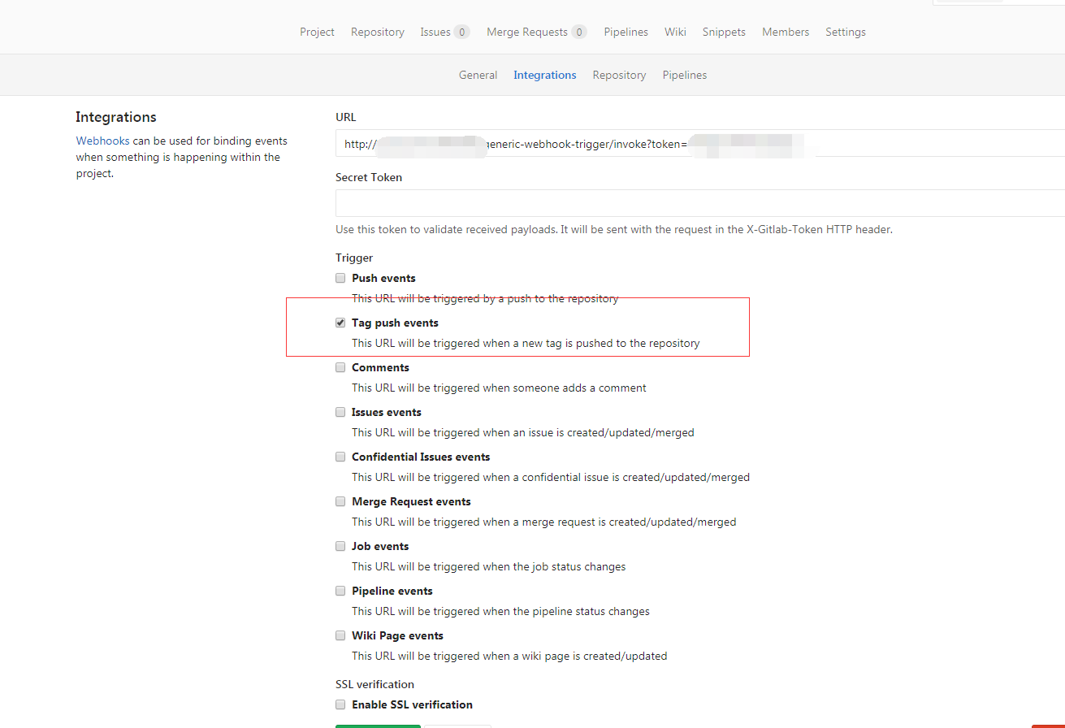
Task: Check the Wiki Page events box
Action: point(340,635)
